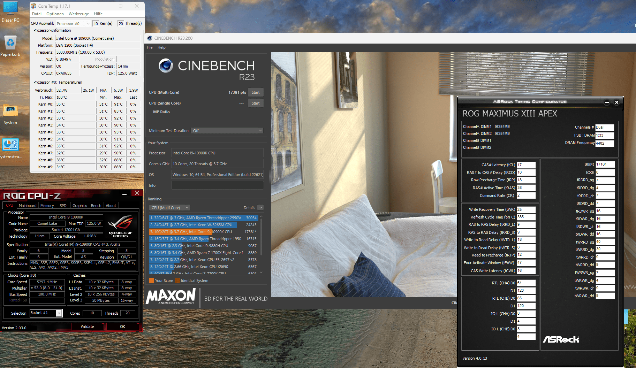636x368 pixels.
Task: Click the RAS# Active Time (tRAS) field
Action: (x=526, y=188)
